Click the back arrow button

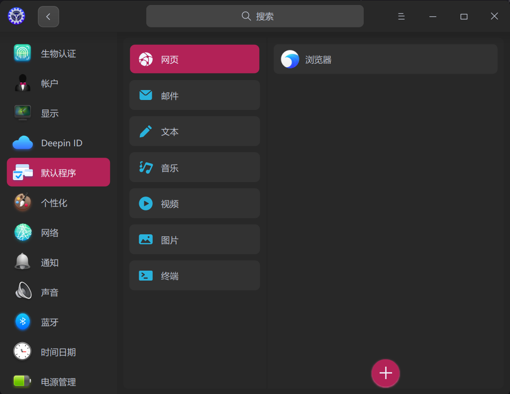pos(48,16)
